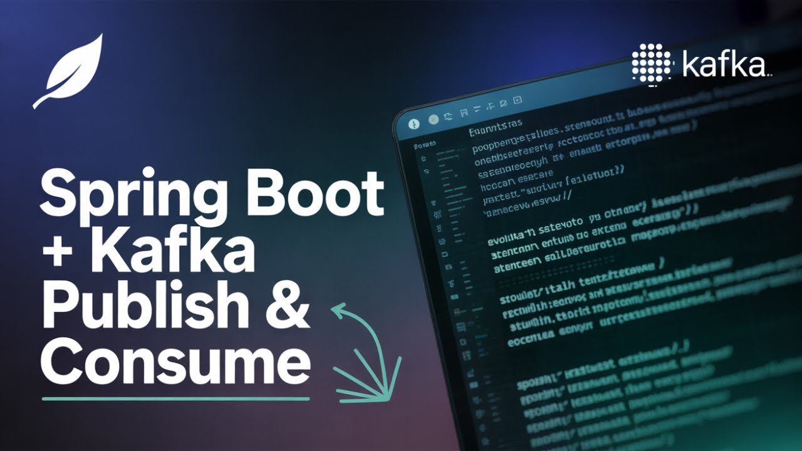The image size is (802, 451).
Task: Click the "Spring Boot" title text
Action: tap(212, 197)
